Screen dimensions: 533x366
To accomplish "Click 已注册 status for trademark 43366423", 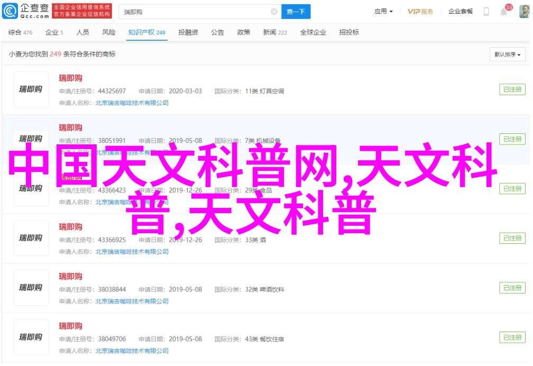I will tap(512, 189).
